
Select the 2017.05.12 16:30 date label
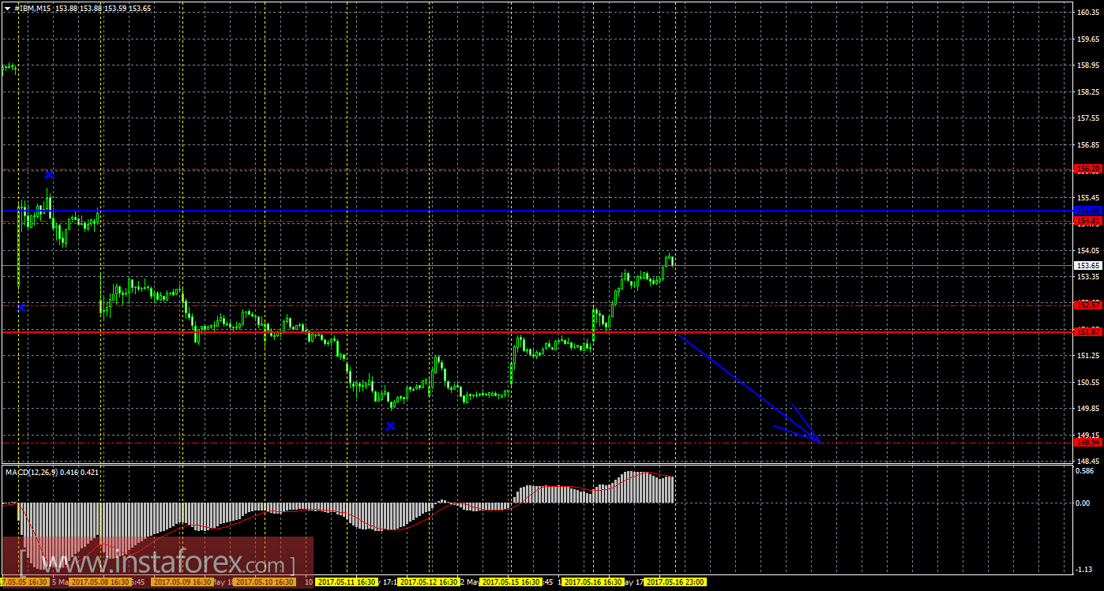click(430, 582)
